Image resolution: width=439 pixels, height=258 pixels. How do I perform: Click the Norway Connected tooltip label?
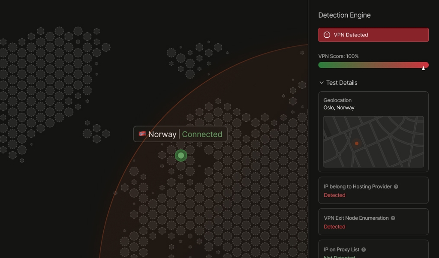(180, 134)
